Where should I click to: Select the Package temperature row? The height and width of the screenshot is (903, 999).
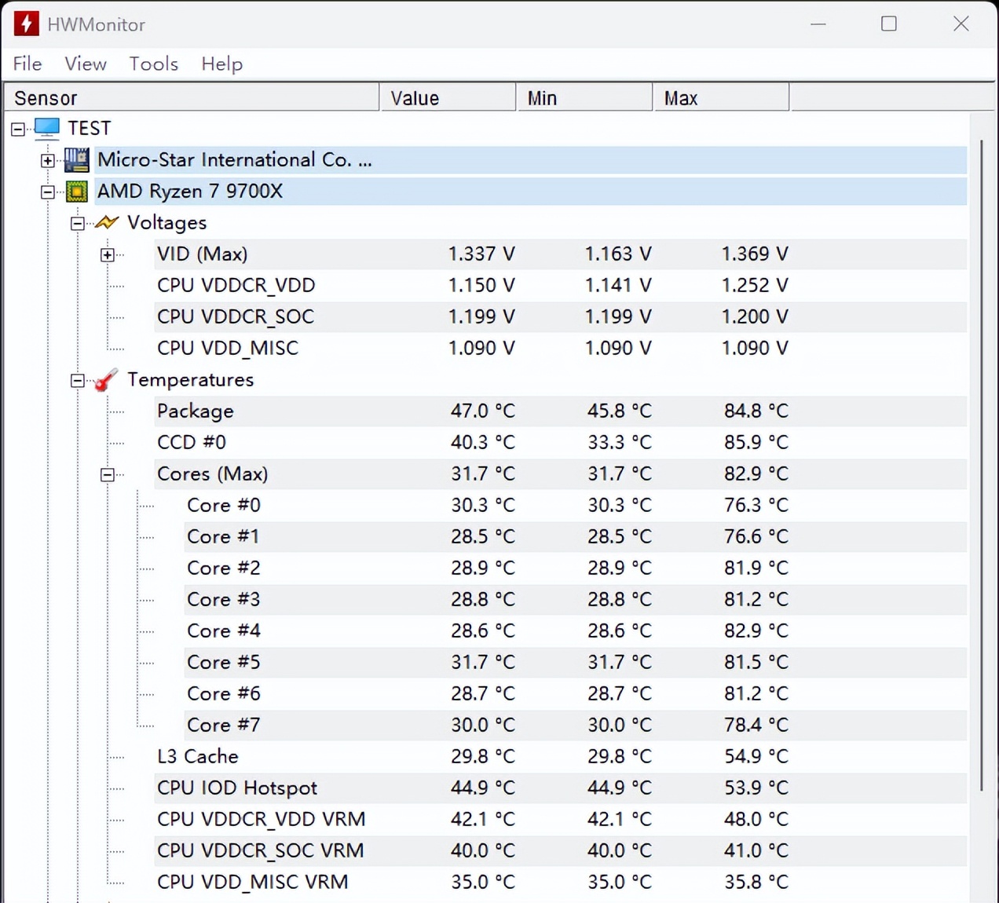[561, 411]
